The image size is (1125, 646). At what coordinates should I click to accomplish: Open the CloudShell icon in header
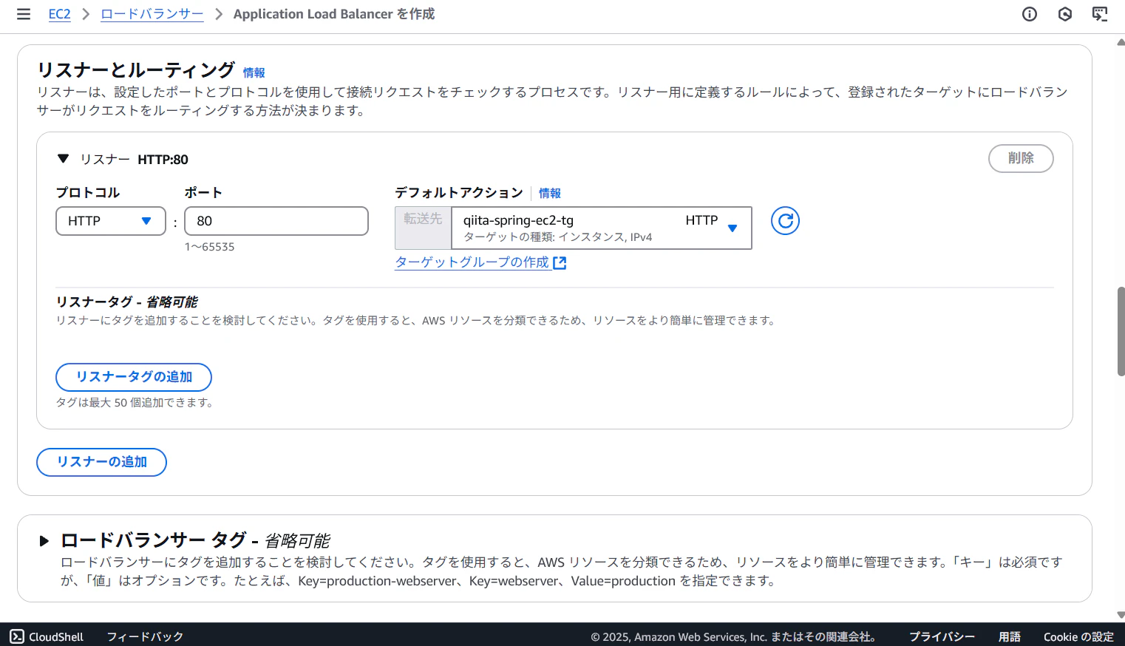pos(1100,14)
